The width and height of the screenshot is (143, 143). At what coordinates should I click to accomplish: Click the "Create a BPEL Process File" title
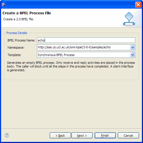[27, 13]
